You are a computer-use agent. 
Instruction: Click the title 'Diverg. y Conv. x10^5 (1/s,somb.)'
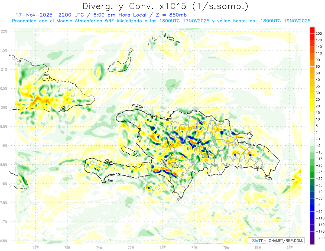(165, 6)
